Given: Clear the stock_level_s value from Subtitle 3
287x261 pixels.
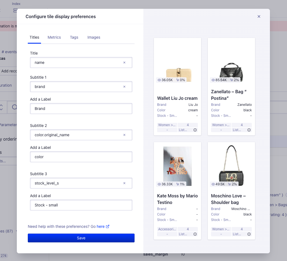Looking at the screenshot, I should coord(124,183).
